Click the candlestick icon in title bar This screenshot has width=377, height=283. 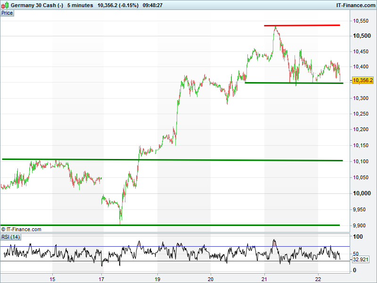5,5
